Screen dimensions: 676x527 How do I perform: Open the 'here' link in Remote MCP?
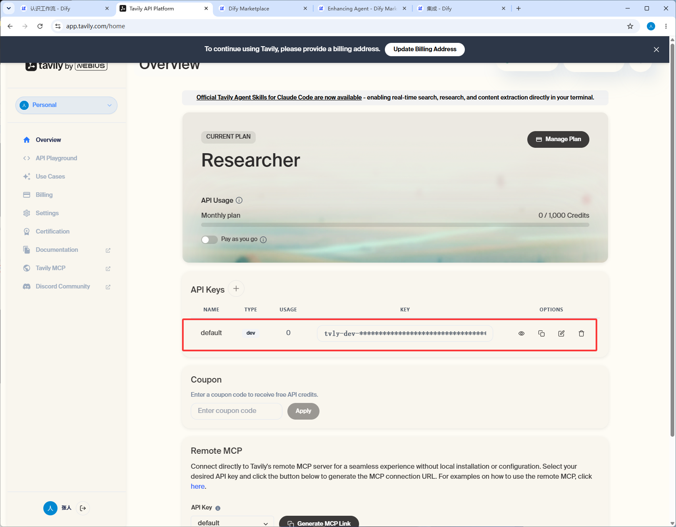197,486
